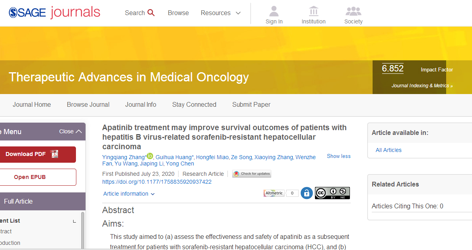Click the ORCID iD icon beside Yingqiang Zhang
472x250 pixels.
[150, 156]
